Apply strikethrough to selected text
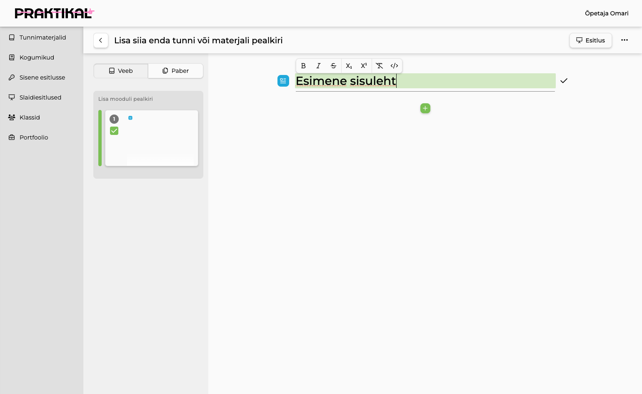 333,66
